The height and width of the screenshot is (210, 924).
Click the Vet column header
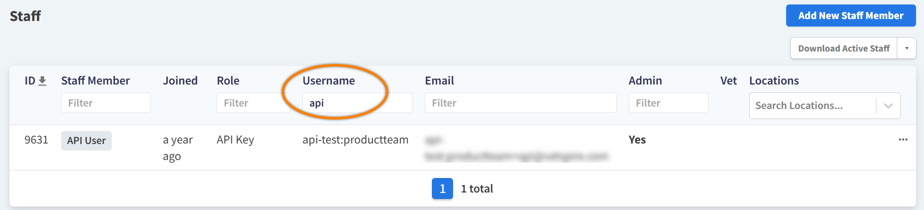tap(728, 80)
